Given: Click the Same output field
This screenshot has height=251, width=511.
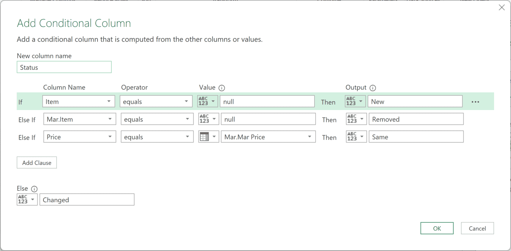Looking at the screenshot, I should [416, 137].
